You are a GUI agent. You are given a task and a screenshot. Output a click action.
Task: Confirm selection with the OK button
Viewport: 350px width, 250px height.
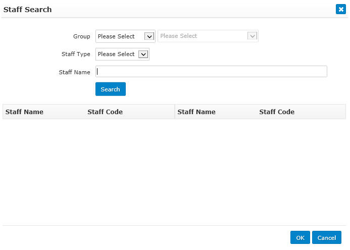click(x=300, y=237)
